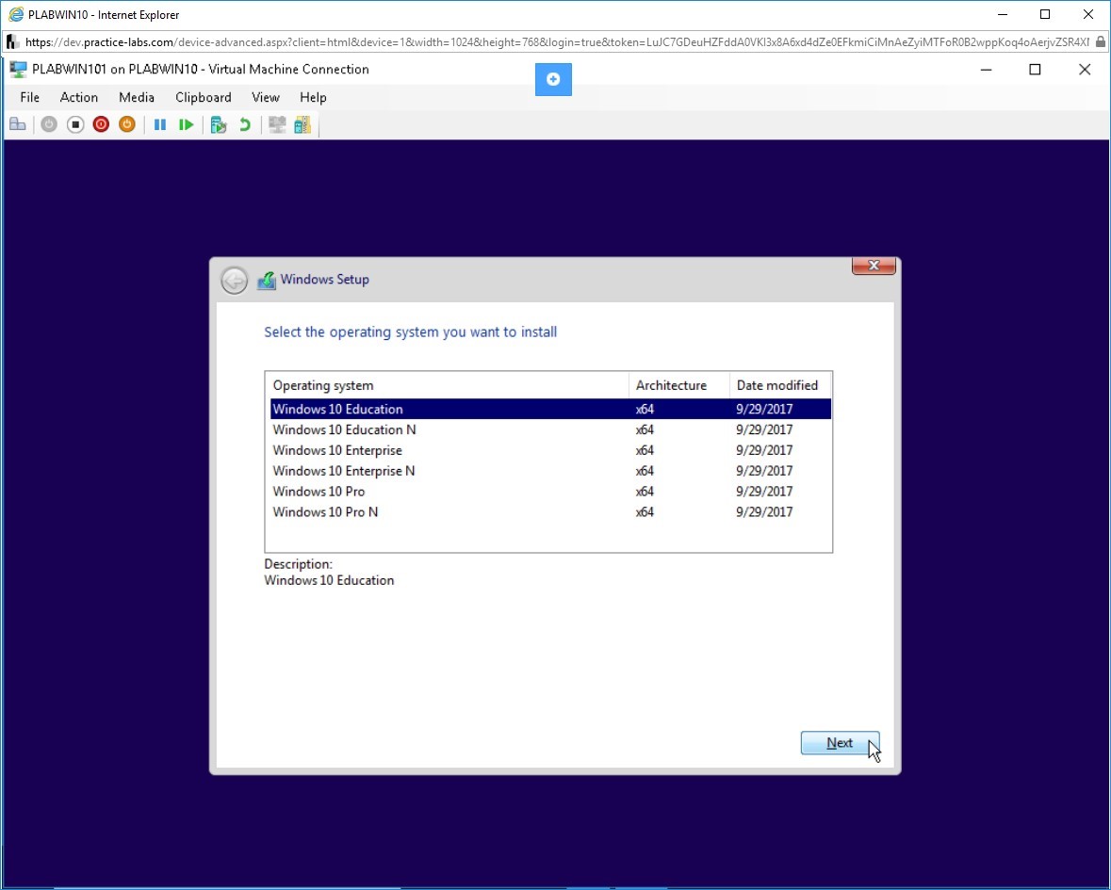
Task: Close the Virtual Machine Connection window
Action: (x=1085, y=70)
